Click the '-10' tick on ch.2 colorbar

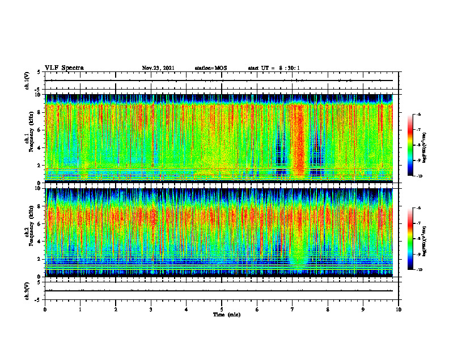click(x=419, y=270)
